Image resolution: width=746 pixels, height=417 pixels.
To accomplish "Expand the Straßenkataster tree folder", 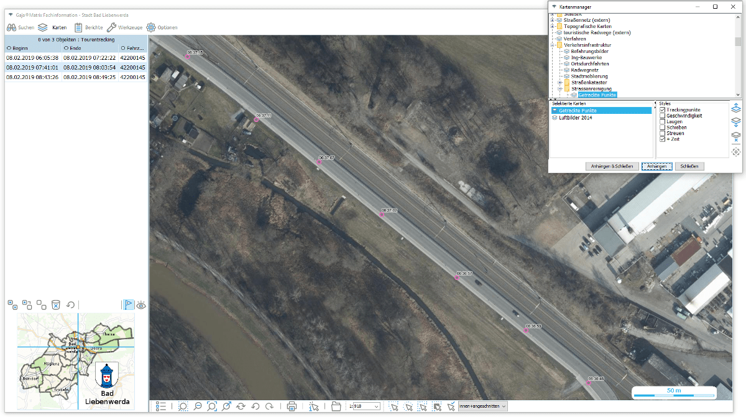I will tap(559, 82).
